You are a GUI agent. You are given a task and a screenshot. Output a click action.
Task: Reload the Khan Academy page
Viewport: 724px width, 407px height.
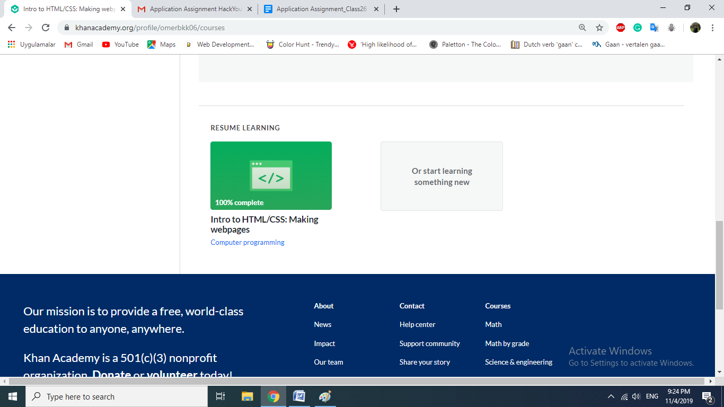tap(46, 28)
